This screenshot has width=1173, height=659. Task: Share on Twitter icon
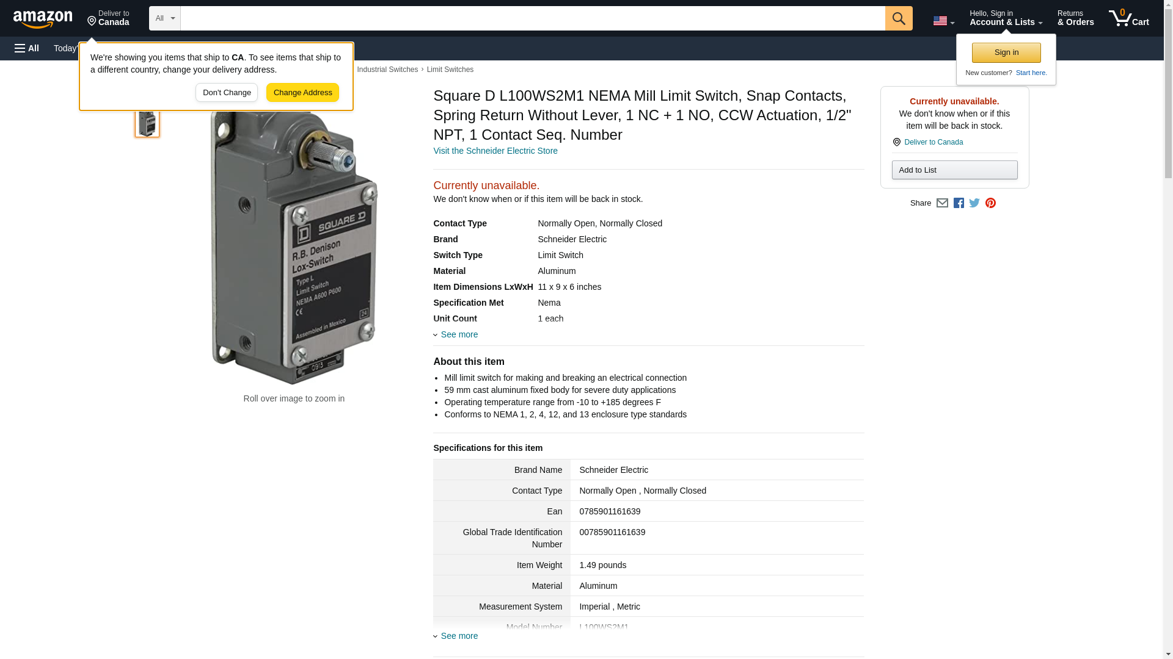tap(974, 203)
